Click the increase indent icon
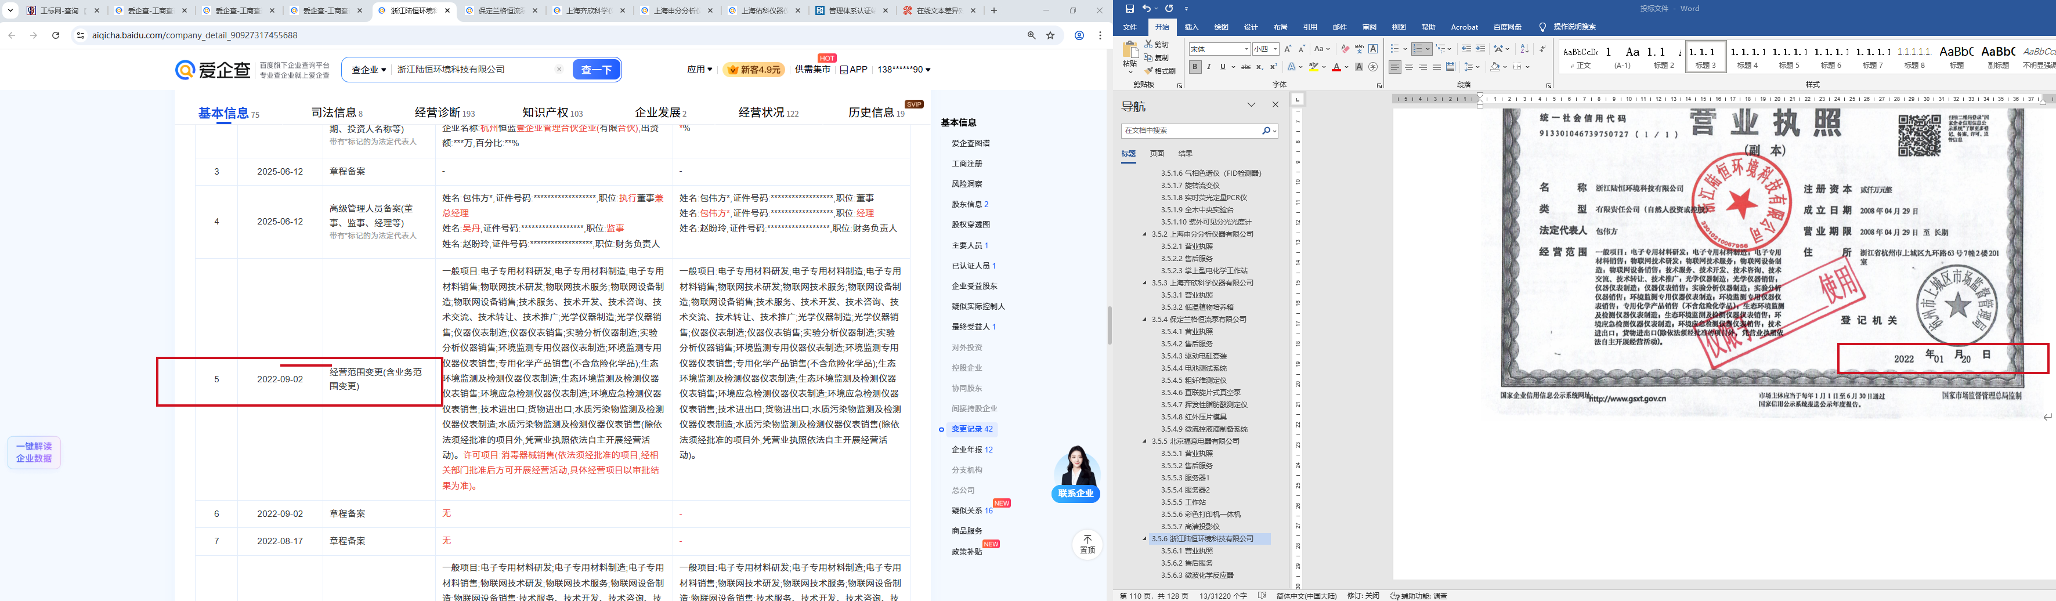This screenshot has height=601, width=2056. [1480, 49]
